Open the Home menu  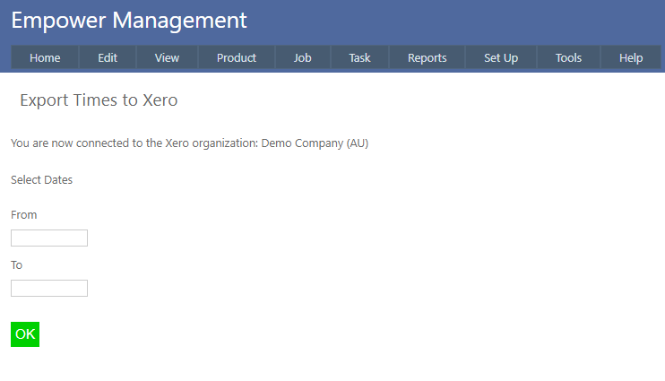point(45,57)
